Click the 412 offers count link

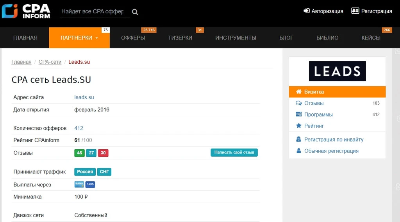pyautogui.click(x=79, y=128)
